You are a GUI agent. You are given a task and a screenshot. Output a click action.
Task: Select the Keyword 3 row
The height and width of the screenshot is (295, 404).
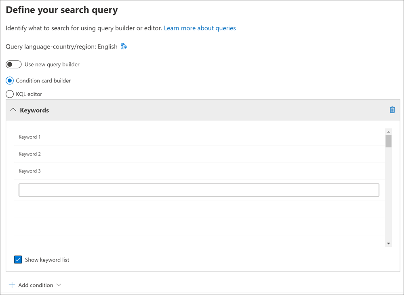point(200,171)
